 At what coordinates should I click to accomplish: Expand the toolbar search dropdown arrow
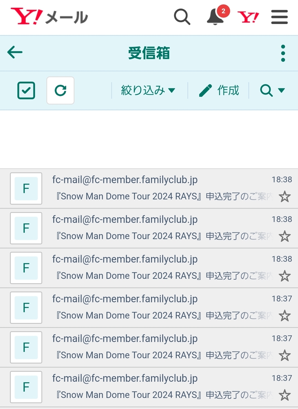pyautogui.click(x=281, y=90)
